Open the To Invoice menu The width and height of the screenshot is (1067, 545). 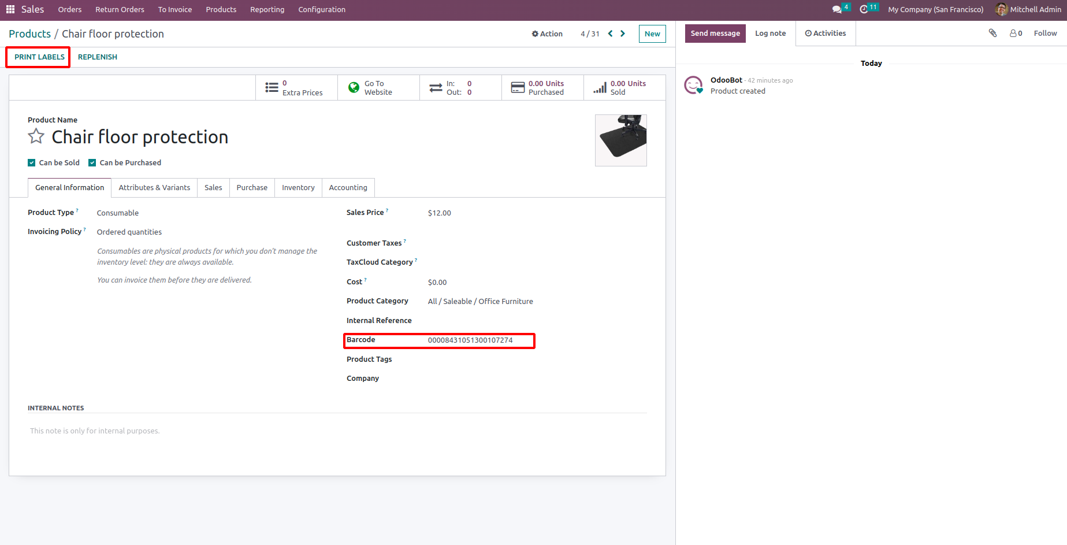175,9
